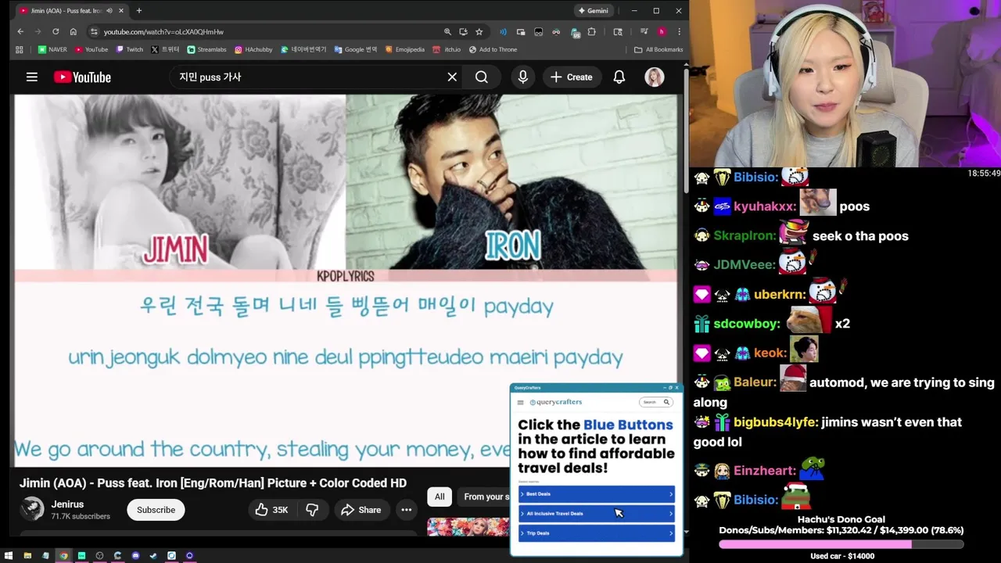Click the Chrome profile avatar
Viewport: 1001px width, 563px height.
pyautogui.click(x=662, y=31)
